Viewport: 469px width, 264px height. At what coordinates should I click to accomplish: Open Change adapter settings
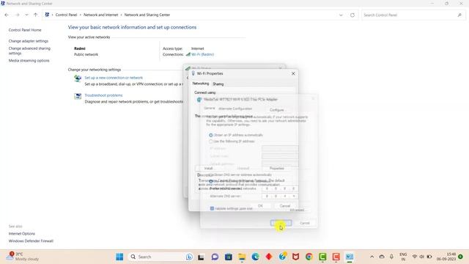pyautogui.click(x=29, y=41)
